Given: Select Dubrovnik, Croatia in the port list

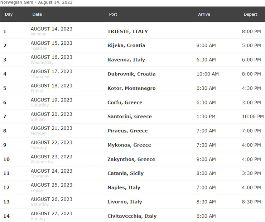Looking at the screenshot, I should click(x=131, y=74).
